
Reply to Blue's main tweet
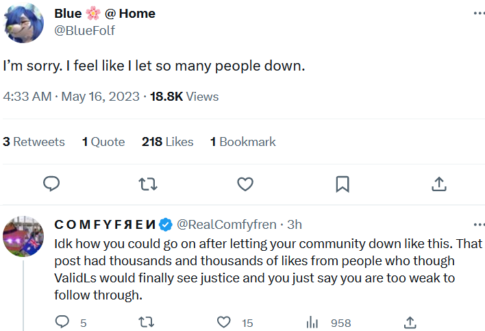pos(51,184)
